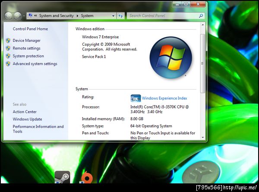This screenshot has height=192, width=259.
Task: Click the Windows 7 Enterprise text
Action: tap(101, 37)
